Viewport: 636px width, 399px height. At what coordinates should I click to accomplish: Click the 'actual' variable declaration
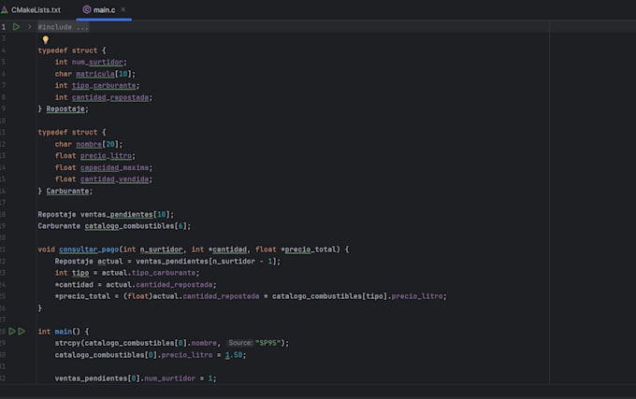pyautogui.click(x=110, y=262)
